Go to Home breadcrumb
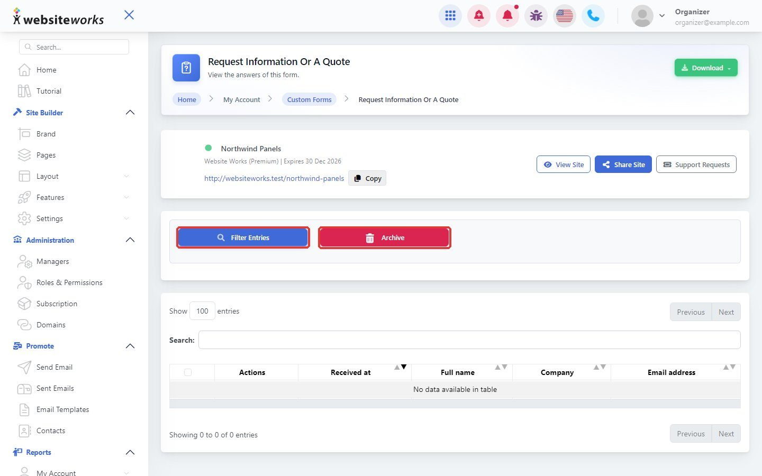The width and height of the screenshot is (762, 476). (x=187, y=99)
